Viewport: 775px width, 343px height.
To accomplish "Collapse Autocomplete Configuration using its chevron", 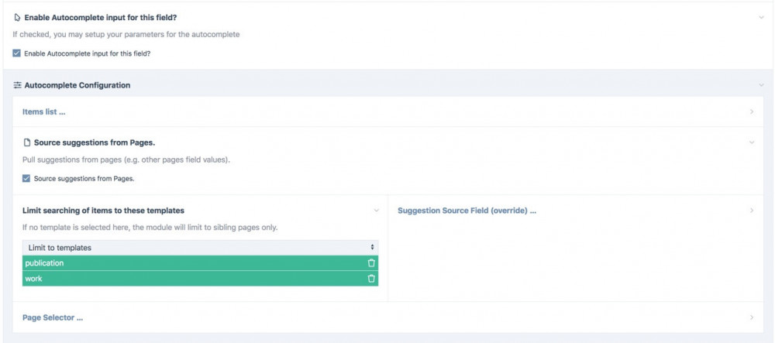I will (761, 85).
